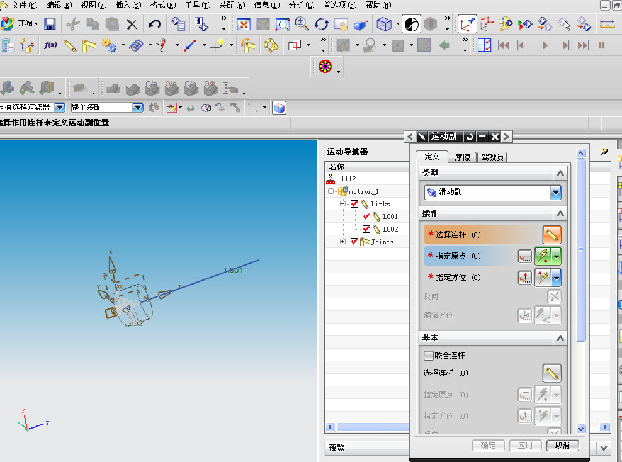Screen dimensions: 622x462
Task: Open the selection filter dropdown
Action: click(x=60, y=107)
